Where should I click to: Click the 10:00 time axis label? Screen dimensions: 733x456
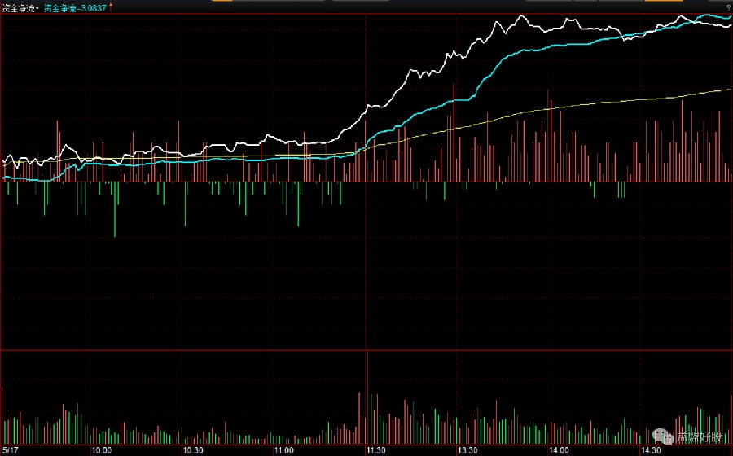pos(102,450)
